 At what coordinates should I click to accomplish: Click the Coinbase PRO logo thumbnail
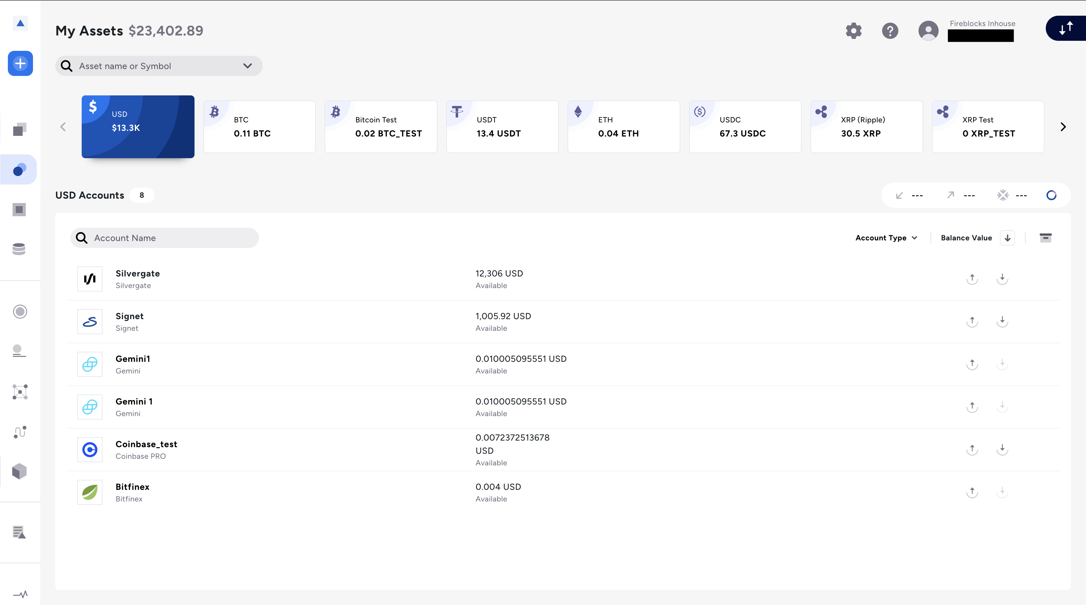90,450
